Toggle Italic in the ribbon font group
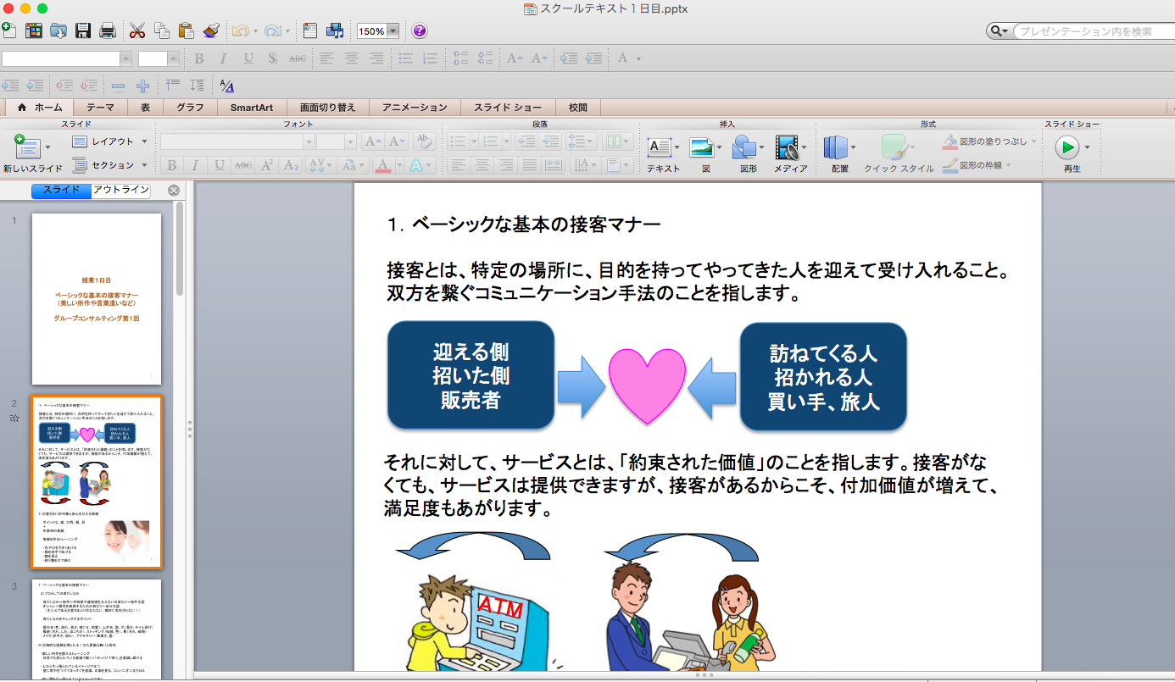 [195, 165]
